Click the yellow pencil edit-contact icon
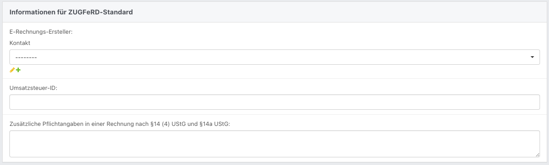549x165 pixels. pos(12,70)
